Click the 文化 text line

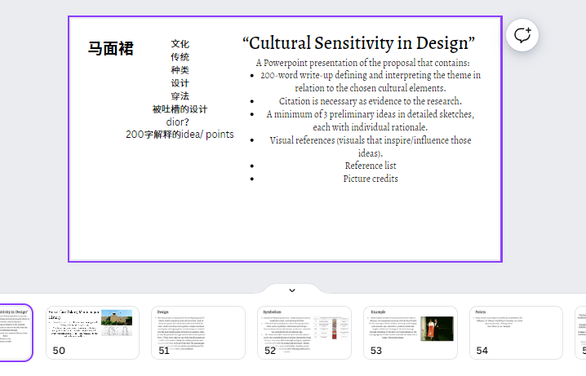click(180, 44)
